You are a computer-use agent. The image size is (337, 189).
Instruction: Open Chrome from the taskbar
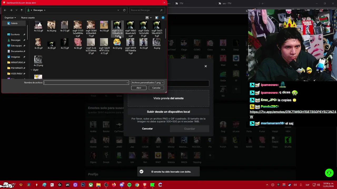coord(137,185)
